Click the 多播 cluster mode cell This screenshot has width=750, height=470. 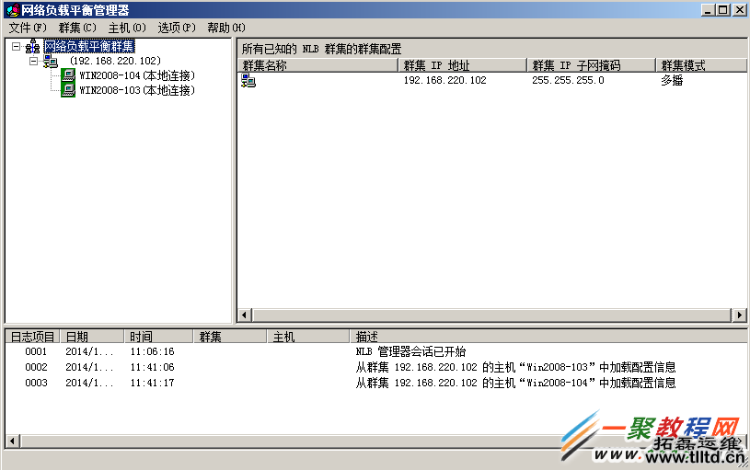(x=672, y=80)
